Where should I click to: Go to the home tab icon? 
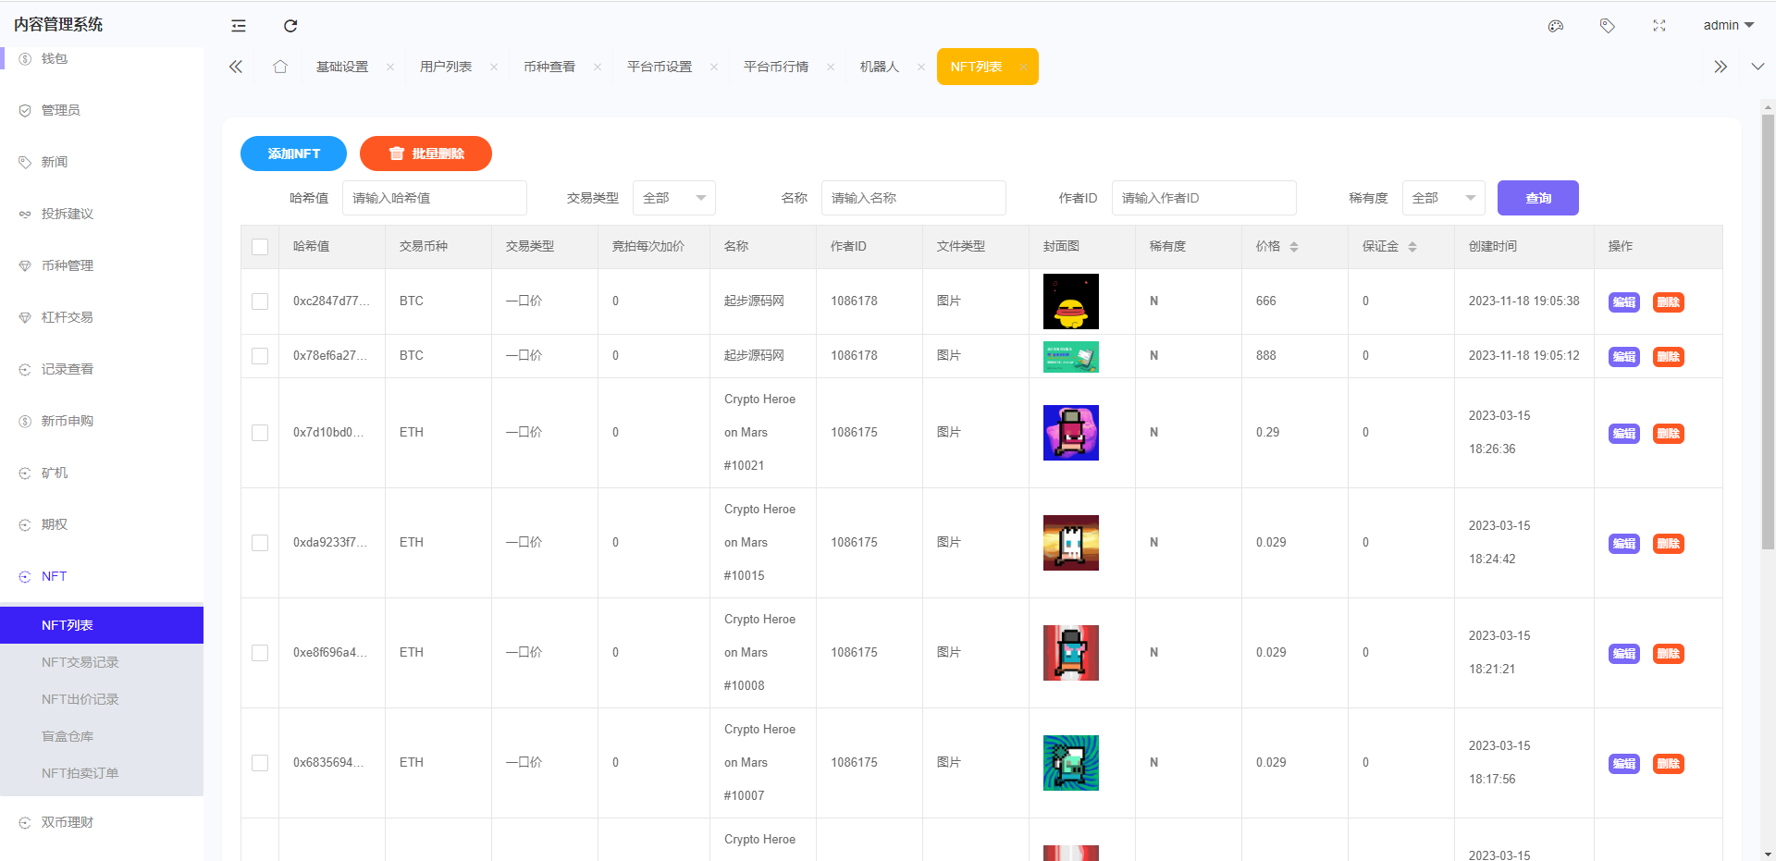click(280, 67)
